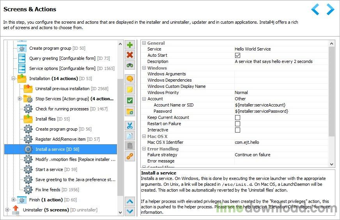
Task: Collapse the General property section
Action: (144, 43)
